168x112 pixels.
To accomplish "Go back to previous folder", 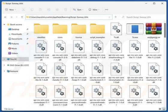I will (x=5, y=17).
